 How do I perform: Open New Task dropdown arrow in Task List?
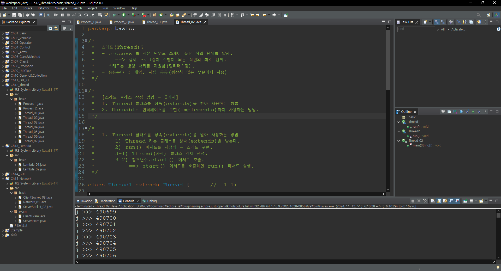(x=430, y=22)
